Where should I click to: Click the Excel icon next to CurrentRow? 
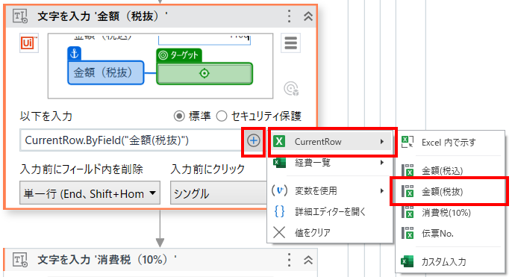click(x=279, y=142)
